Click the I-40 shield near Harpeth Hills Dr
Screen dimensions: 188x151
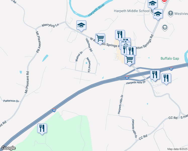127,78
